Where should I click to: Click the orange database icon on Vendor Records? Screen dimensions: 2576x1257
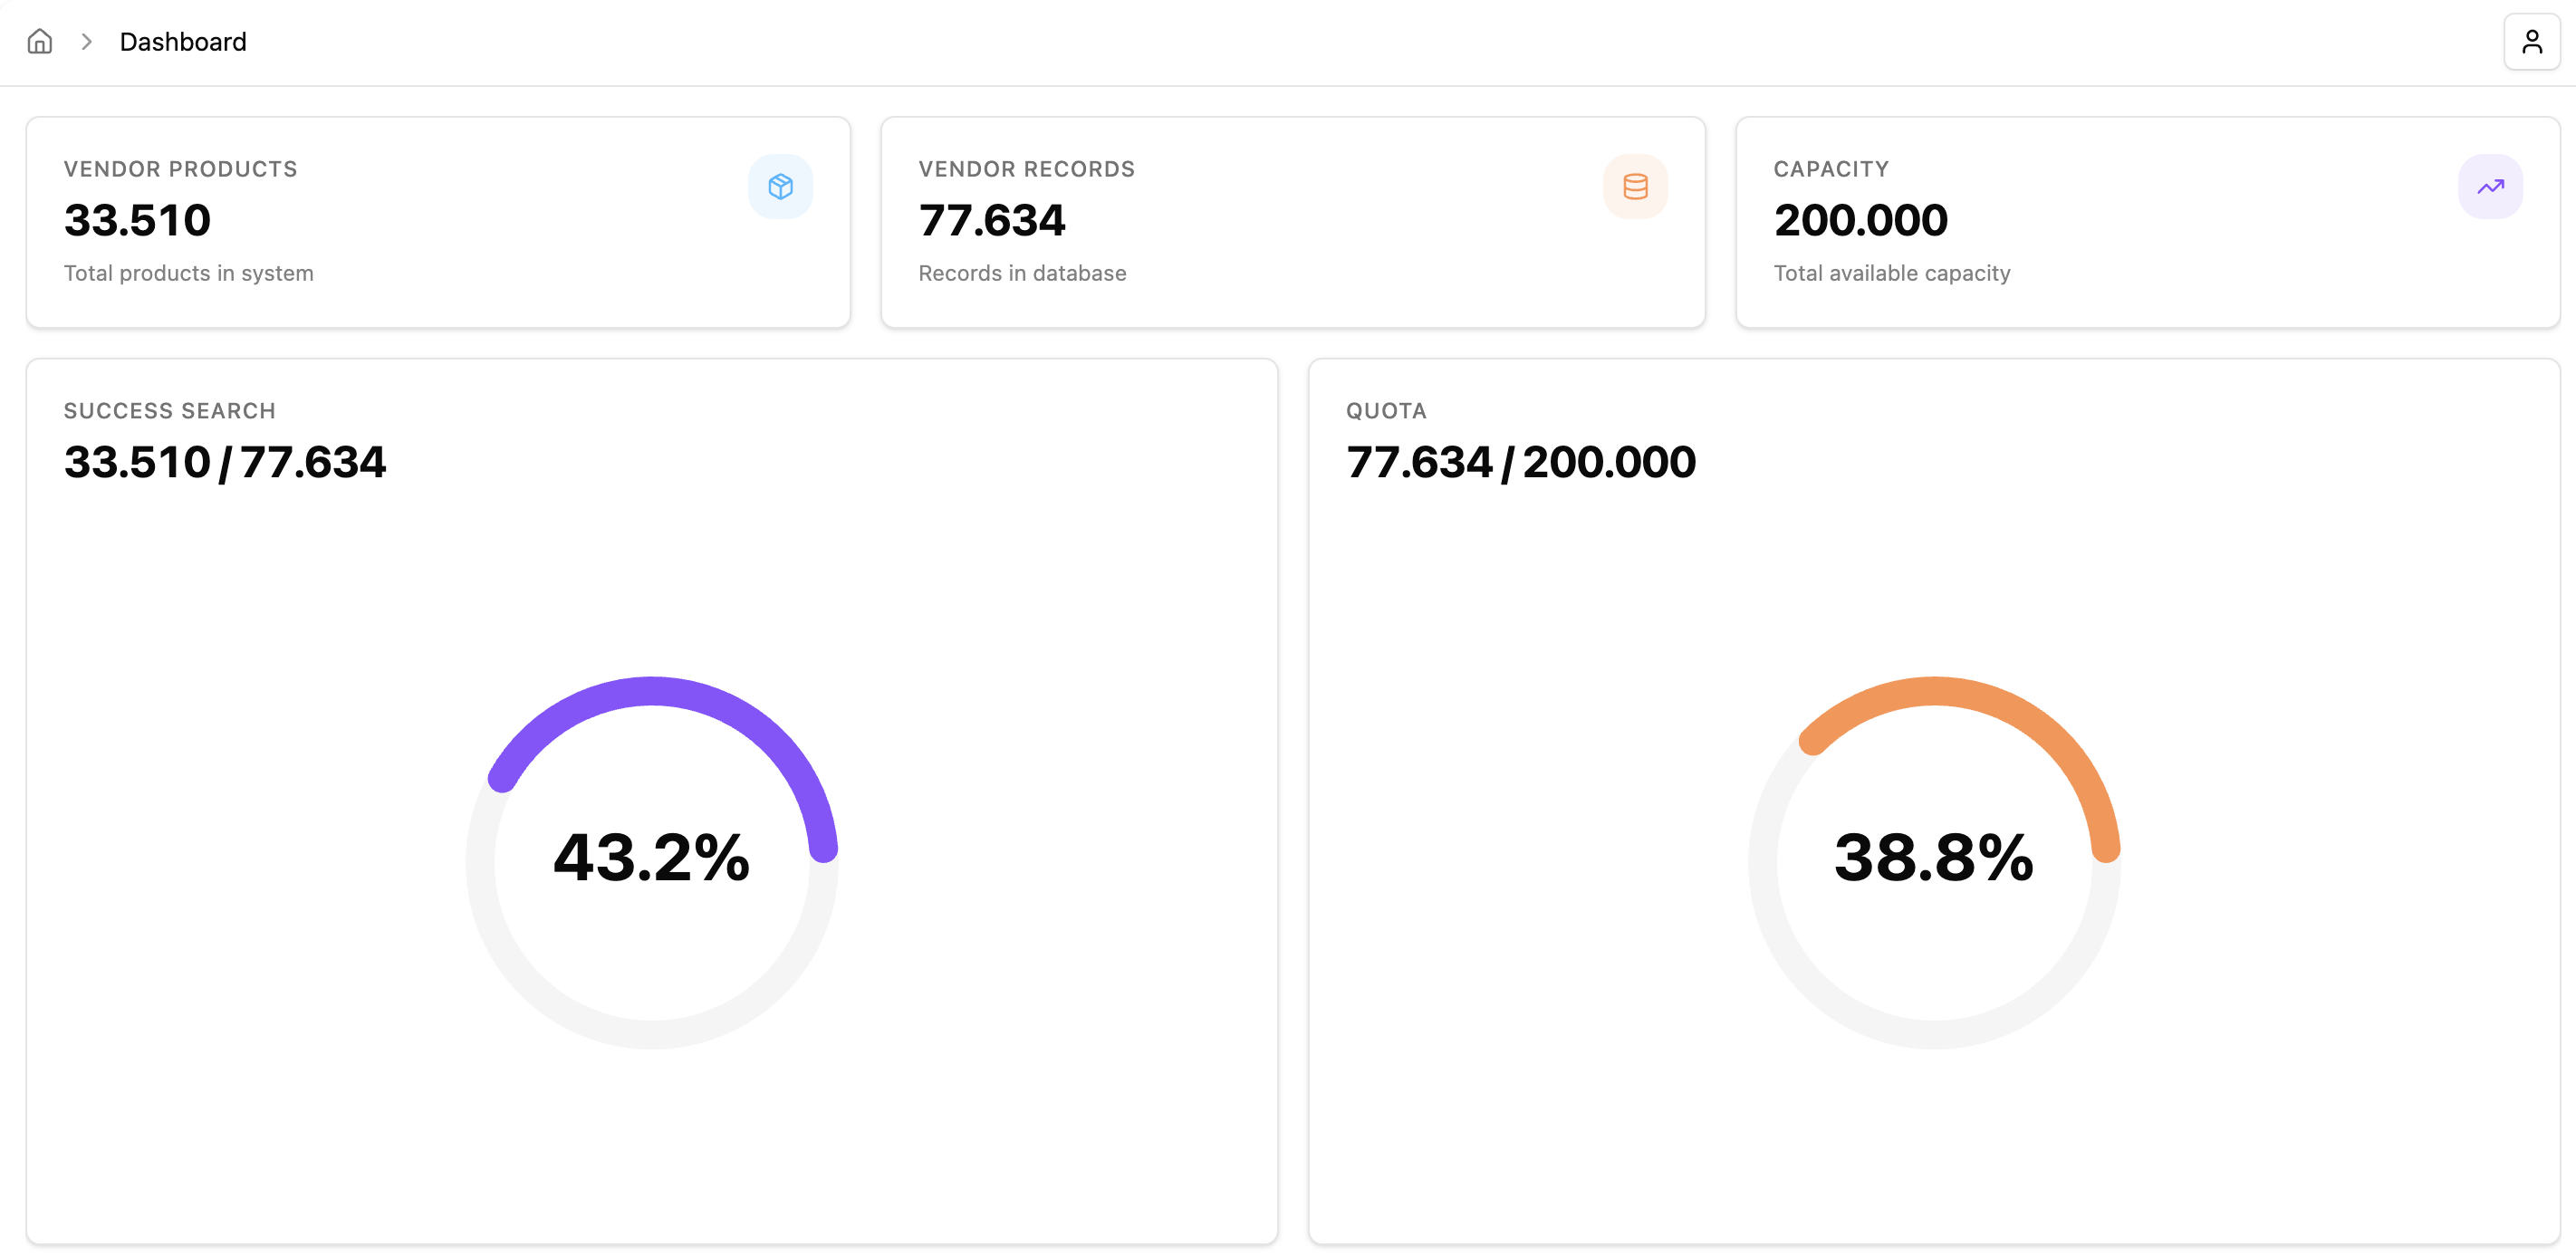(x=1635, y=187)
